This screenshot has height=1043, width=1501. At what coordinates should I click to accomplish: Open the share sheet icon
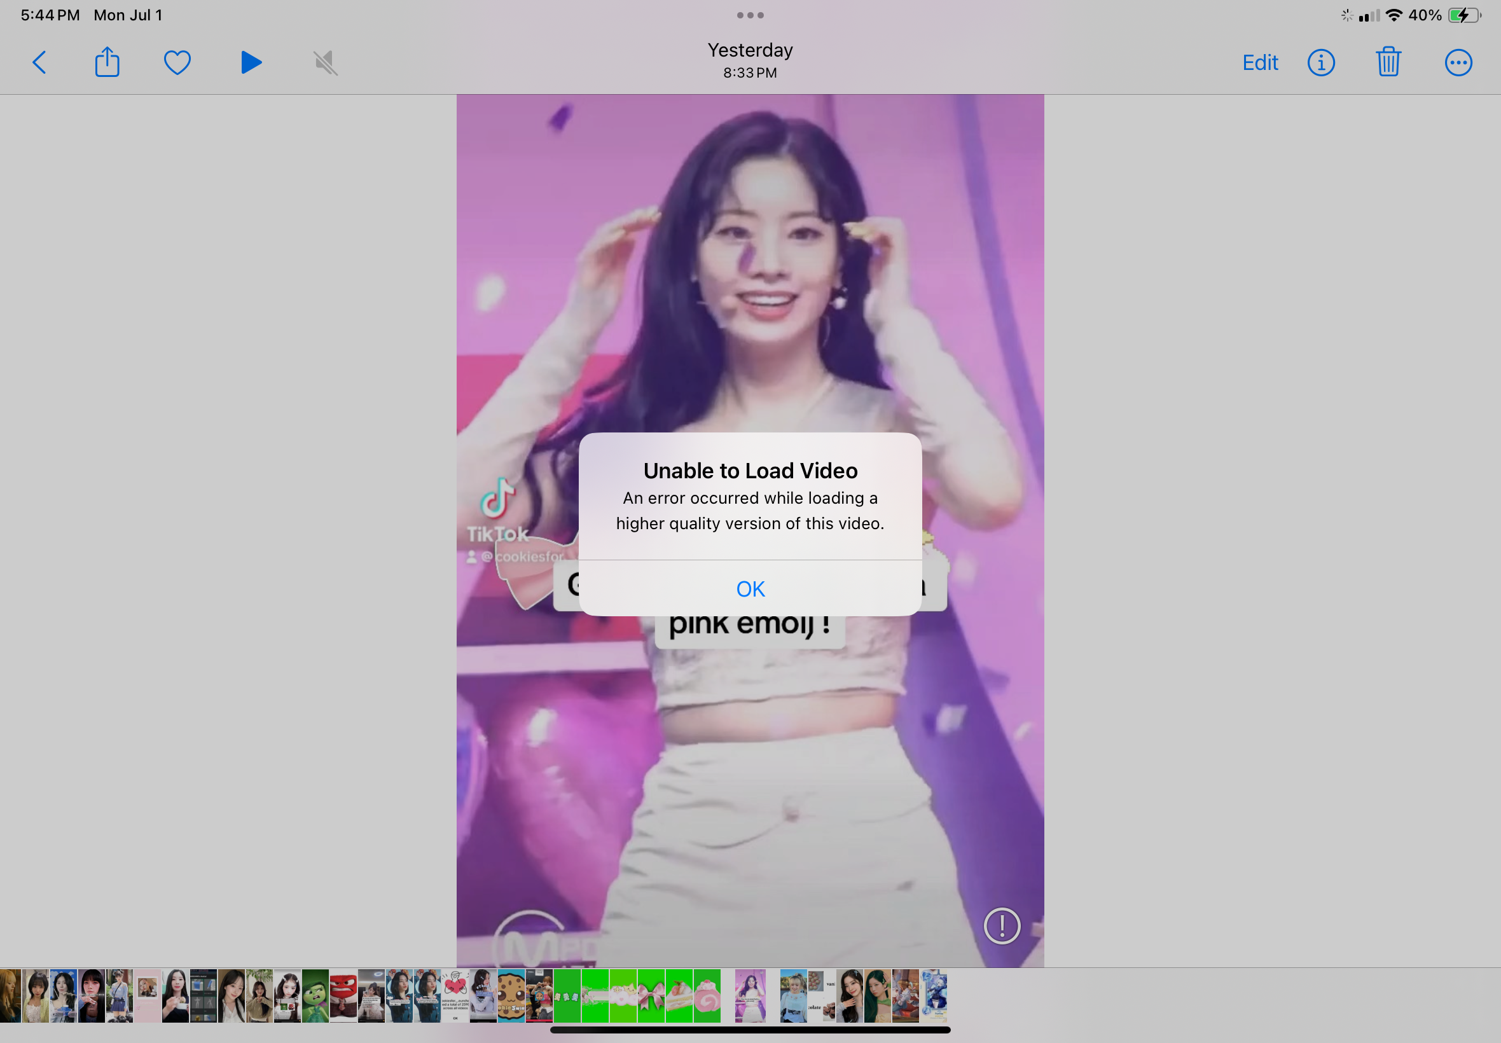107,63
